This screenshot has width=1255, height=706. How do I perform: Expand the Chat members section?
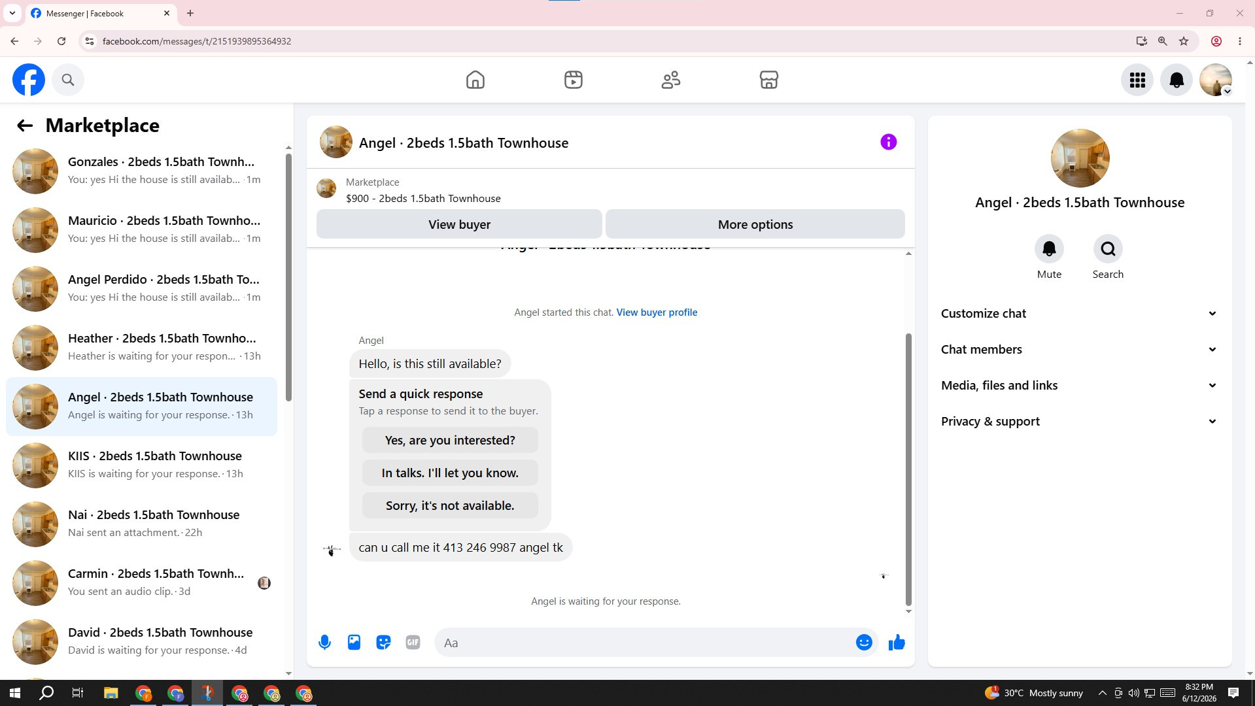tap(1080, 350)
